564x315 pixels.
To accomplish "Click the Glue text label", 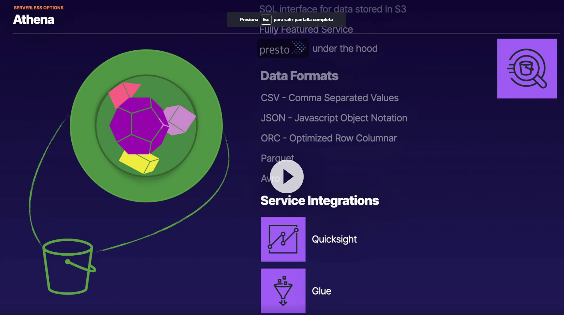I will [x=321, y=291].
